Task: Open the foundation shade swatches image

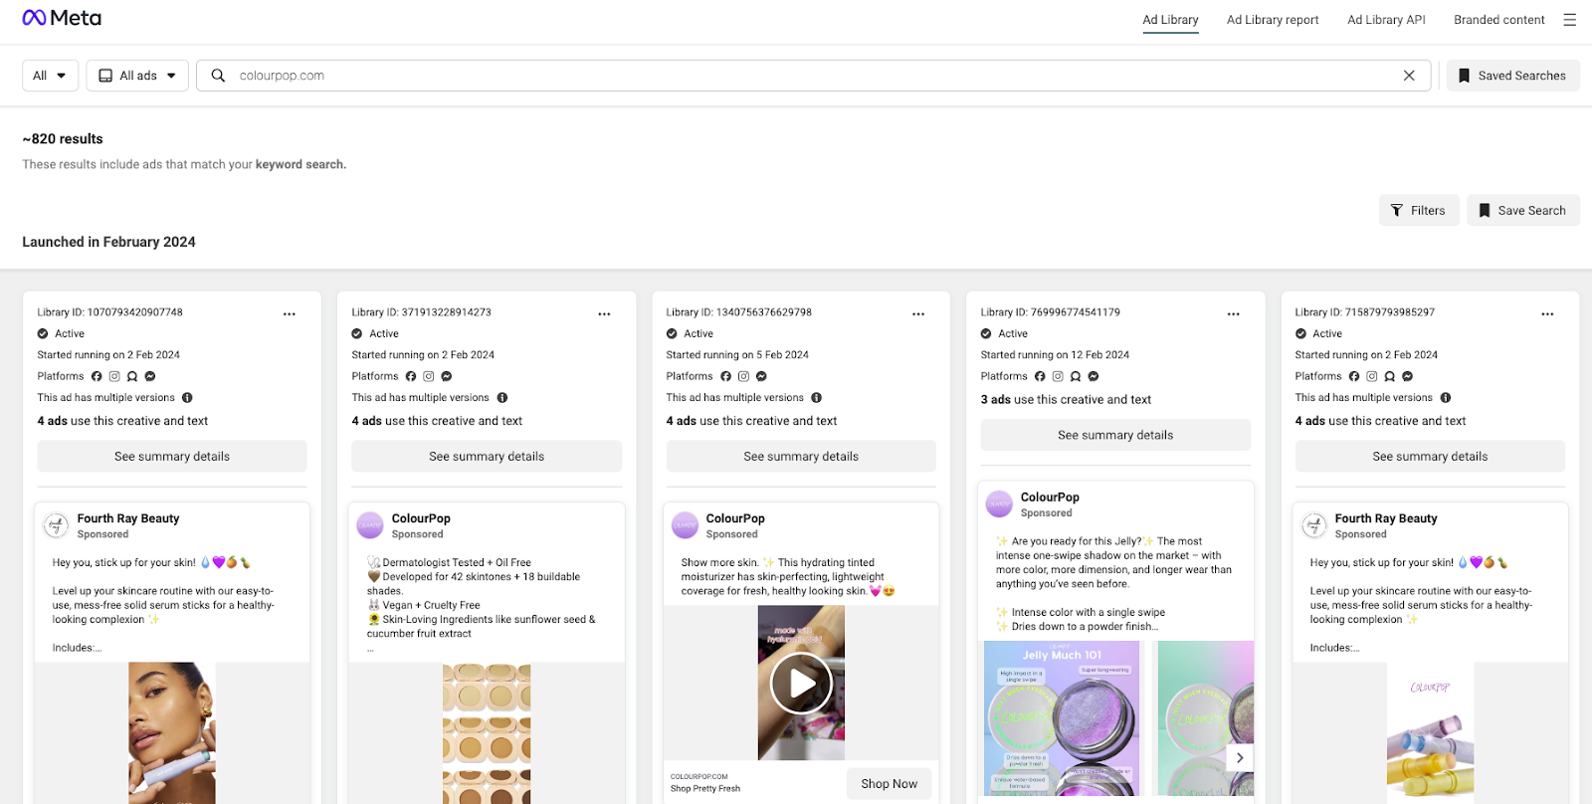Action: [x=487, y=733]
